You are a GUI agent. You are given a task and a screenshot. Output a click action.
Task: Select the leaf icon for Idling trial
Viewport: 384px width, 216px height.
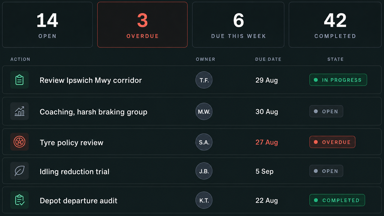(19, 171)
